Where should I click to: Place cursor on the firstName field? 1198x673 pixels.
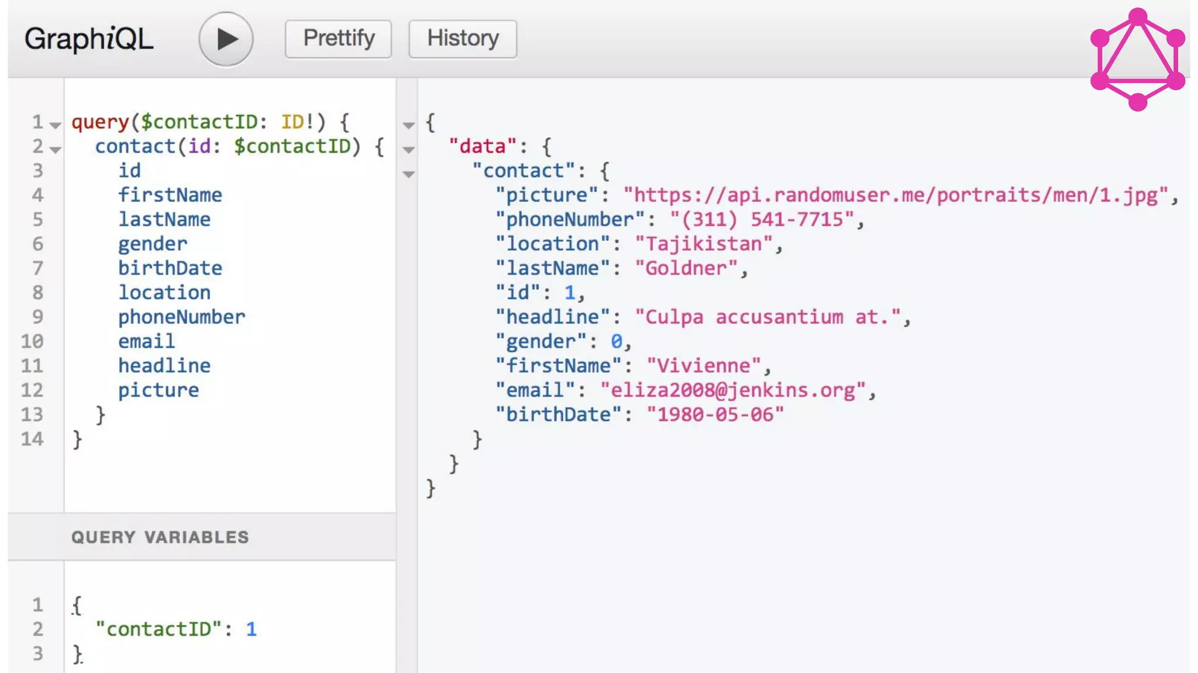(170, 195)
